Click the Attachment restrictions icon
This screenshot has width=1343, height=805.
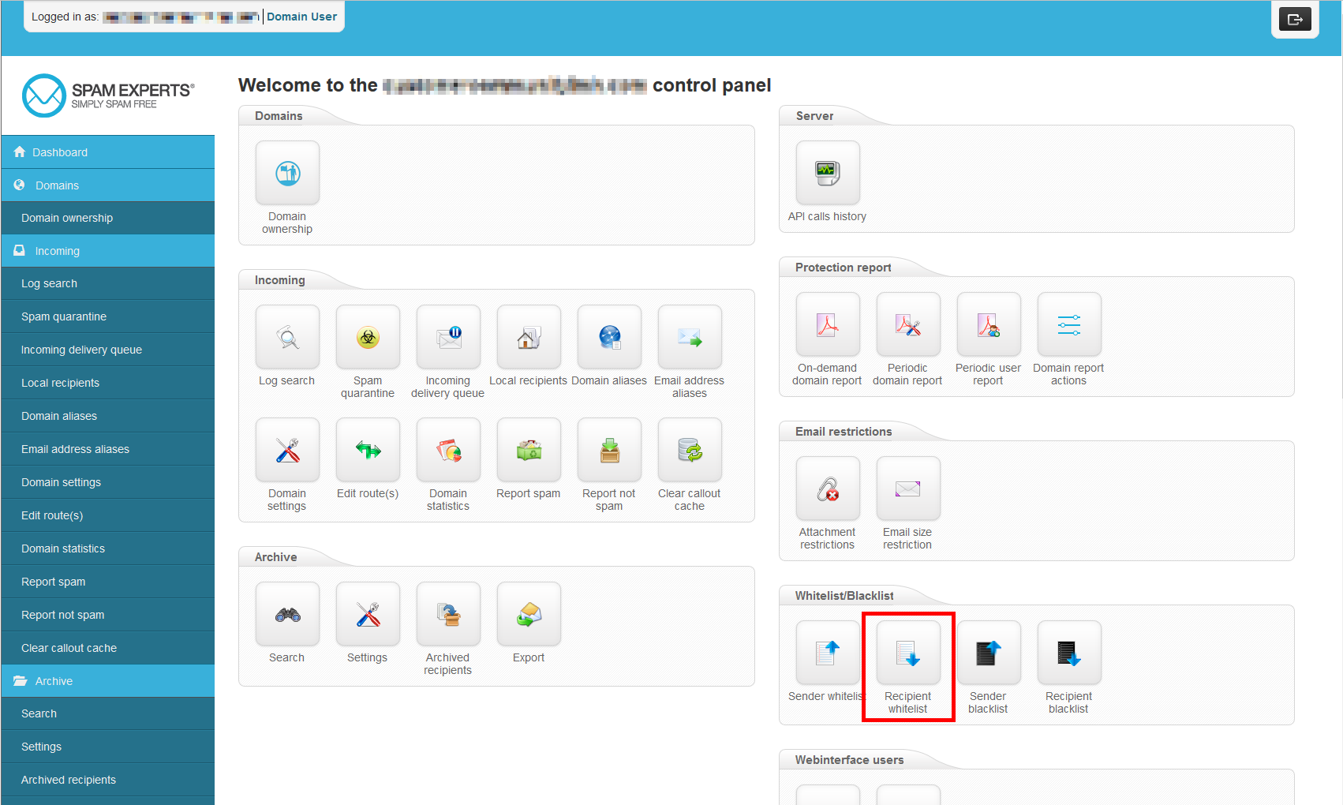828,489
